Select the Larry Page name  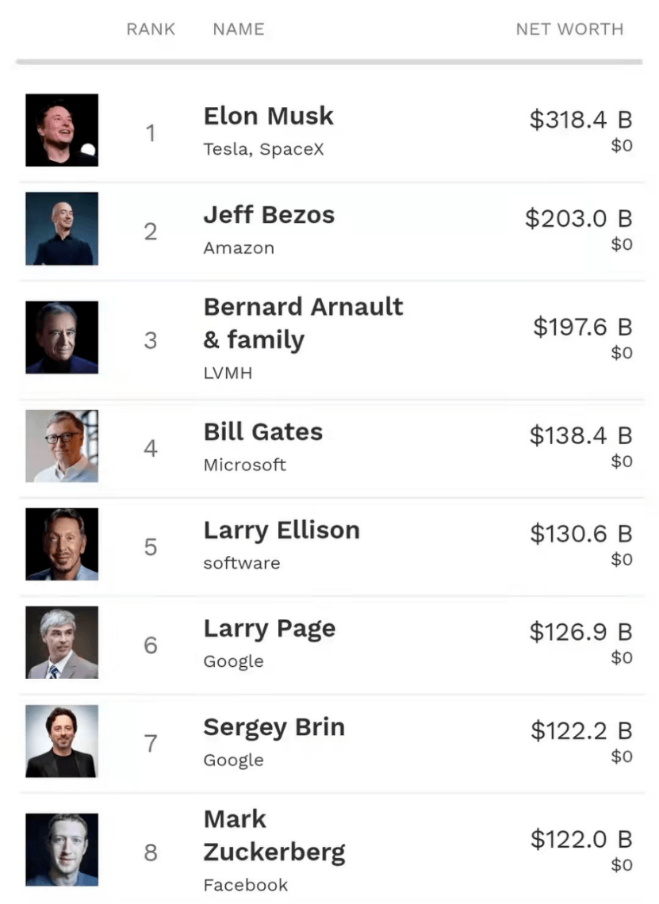[270, 629]
